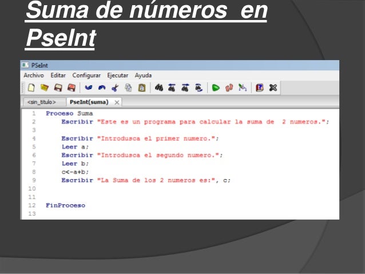Open the Configurar menu

click(86, 76)
